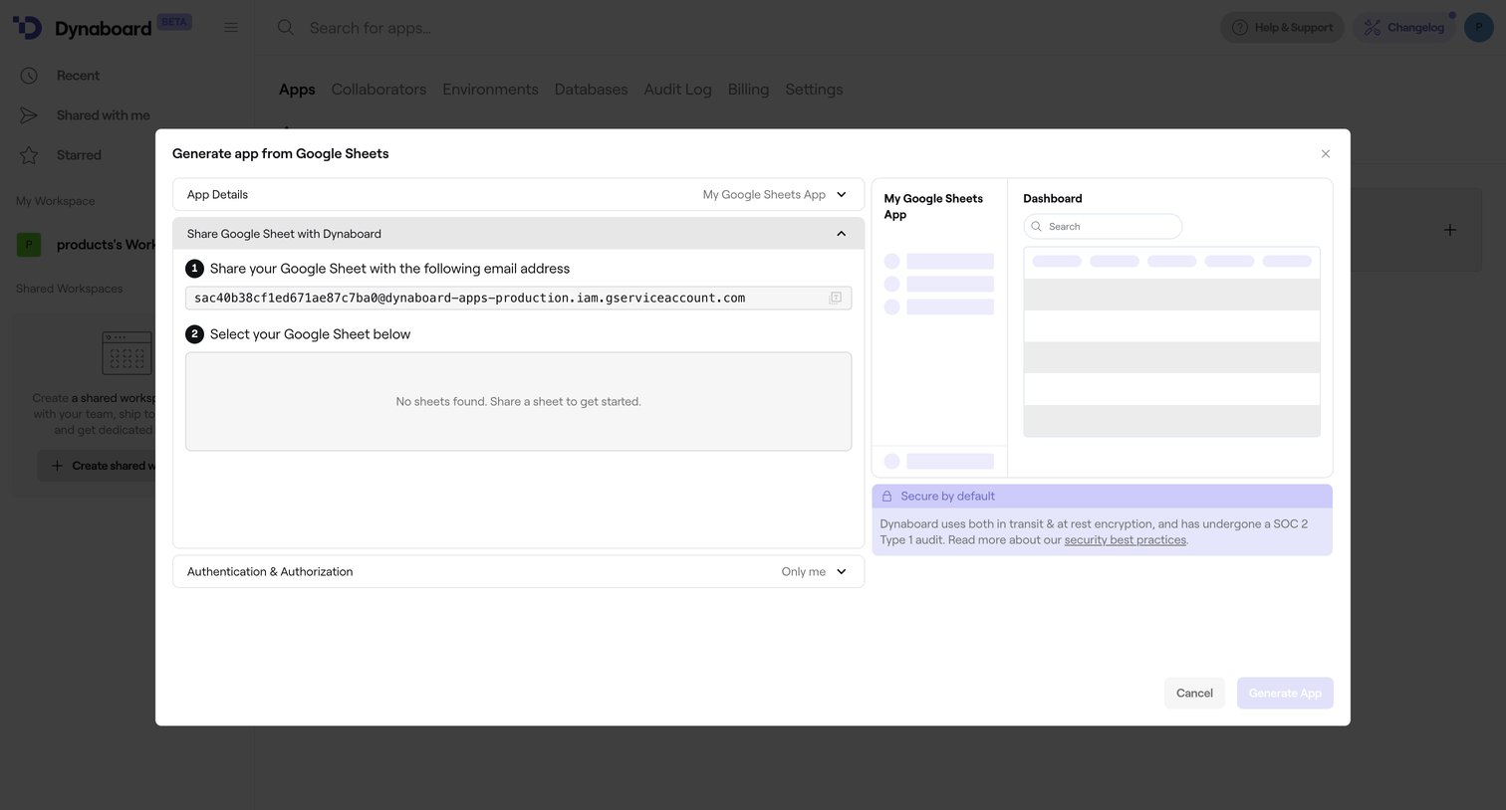The image size is (1506, 810).
Task: Switch to the Environments tab
Action: 490,90
